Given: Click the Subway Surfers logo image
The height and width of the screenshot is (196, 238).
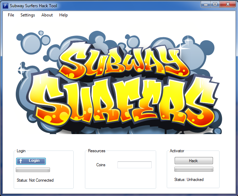Looking at the screenshot, I should point(119,82).
